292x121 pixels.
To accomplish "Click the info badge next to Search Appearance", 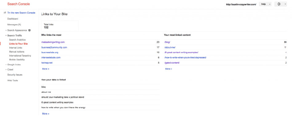I will pyautogui.click(x=30, y=30).
